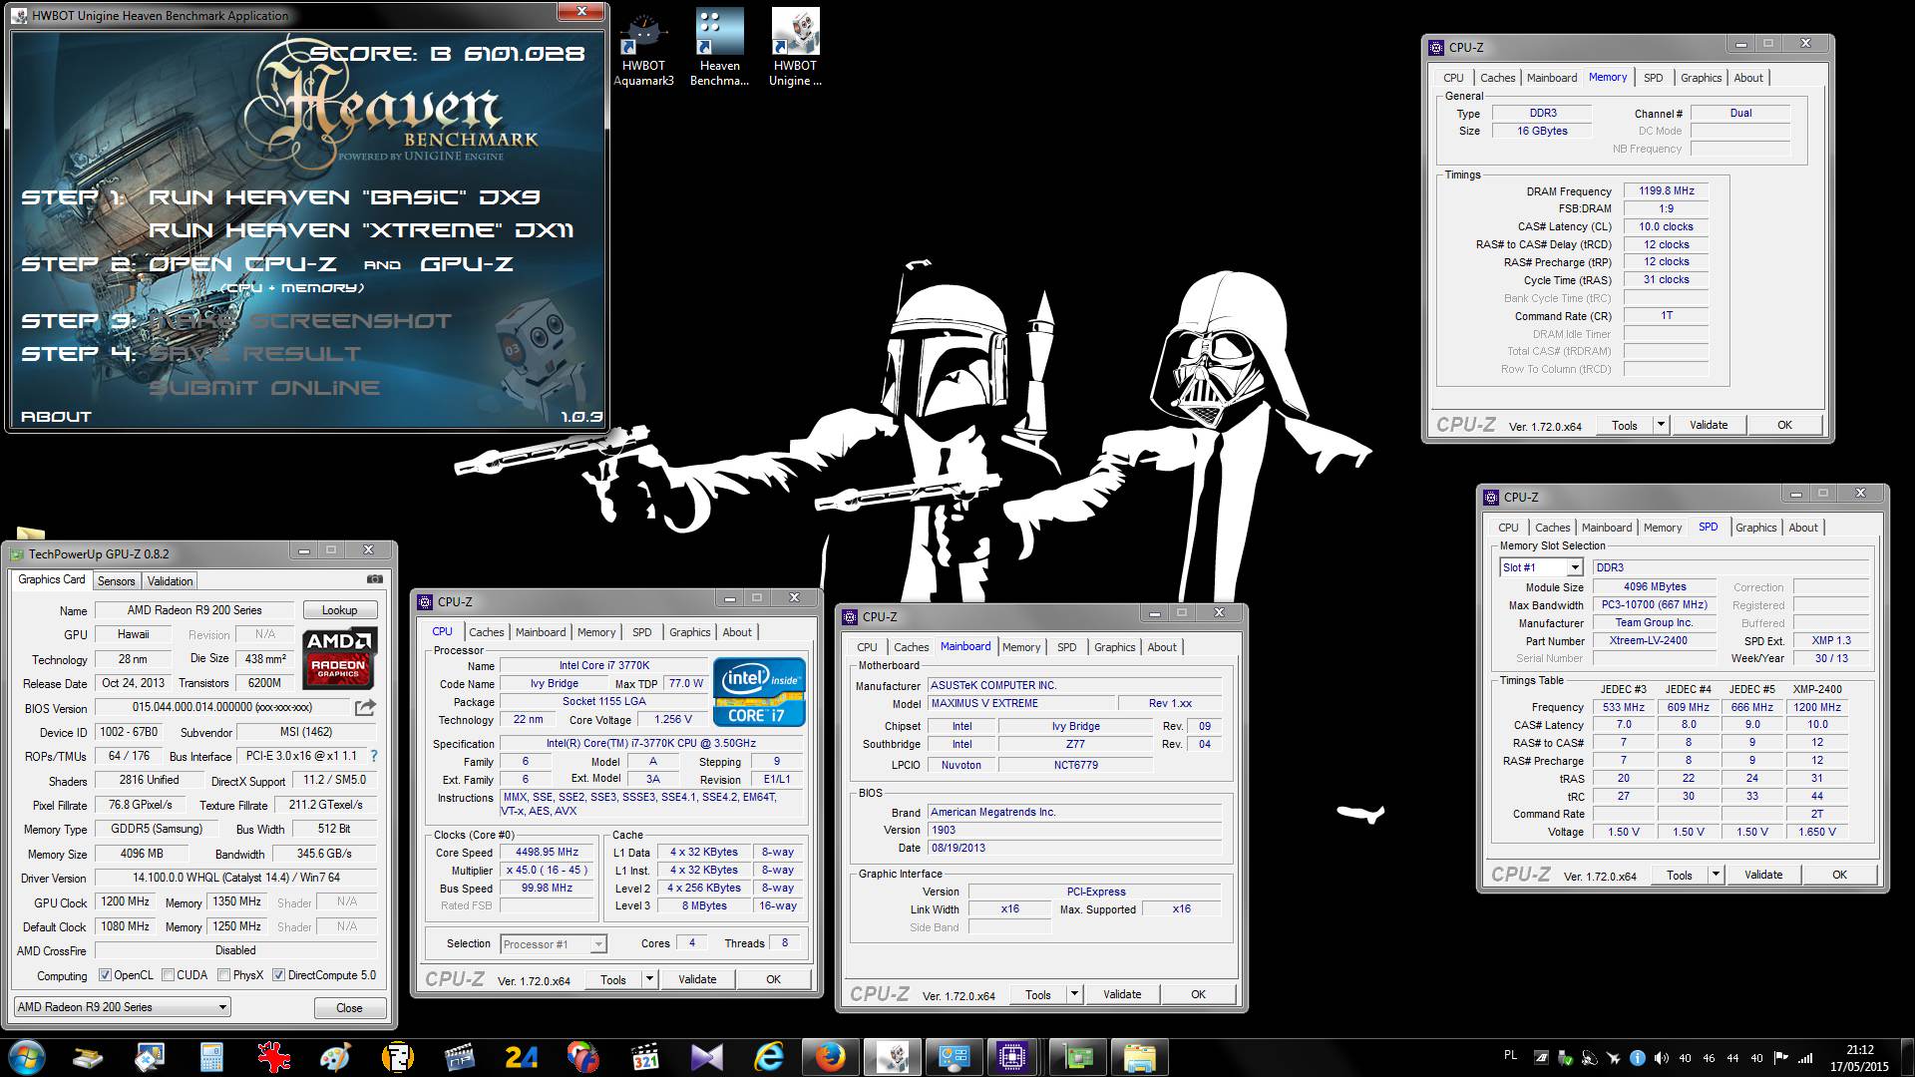Viewport: 1915px width, 1077px height.
Task: Open Tools dropdown arrow in CPU-Z SPD window
Action: coord(1715,875)
